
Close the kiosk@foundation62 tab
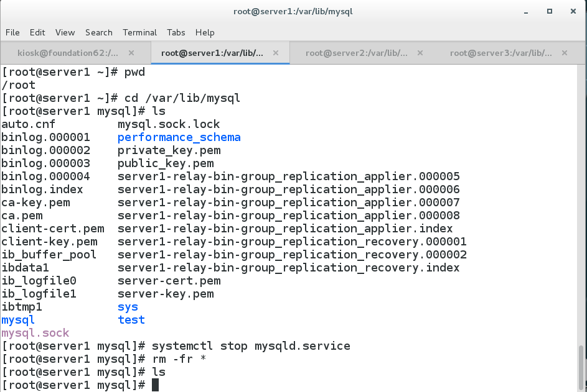click(x=131, y=53)
